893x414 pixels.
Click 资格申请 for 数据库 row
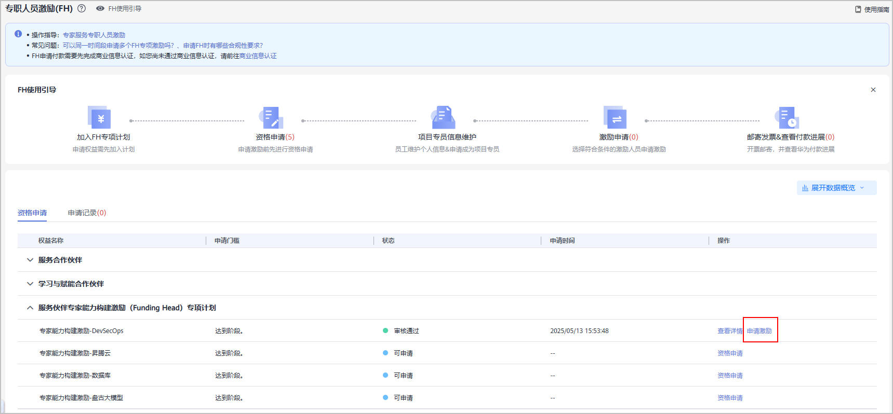(x=730, y=376)
